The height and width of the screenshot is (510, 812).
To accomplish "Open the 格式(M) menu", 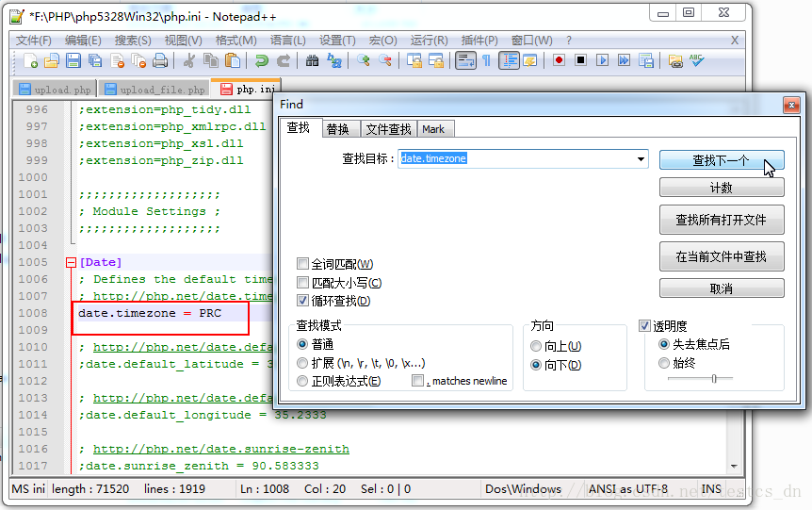I will pos(236,41).
